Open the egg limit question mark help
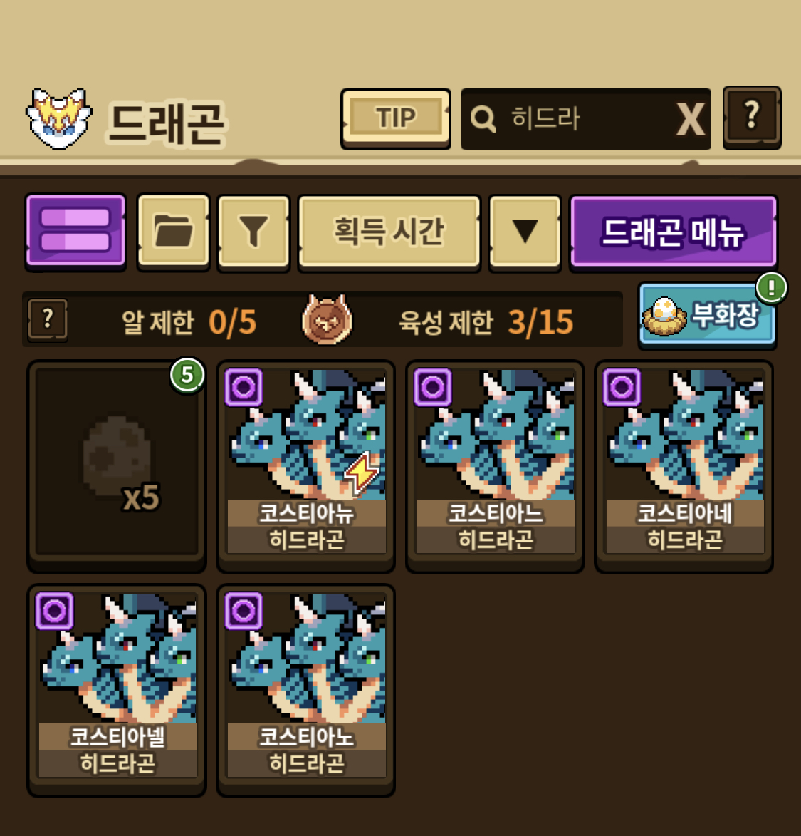 [x=48, y=320]
